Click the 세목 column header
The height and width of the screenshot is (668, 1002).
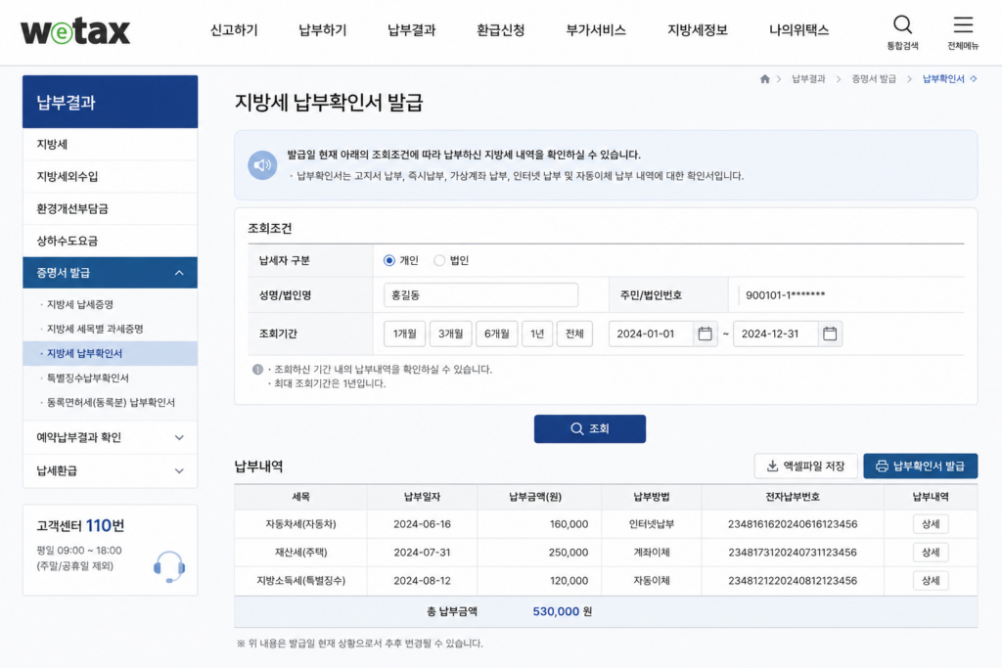point(300,497)
